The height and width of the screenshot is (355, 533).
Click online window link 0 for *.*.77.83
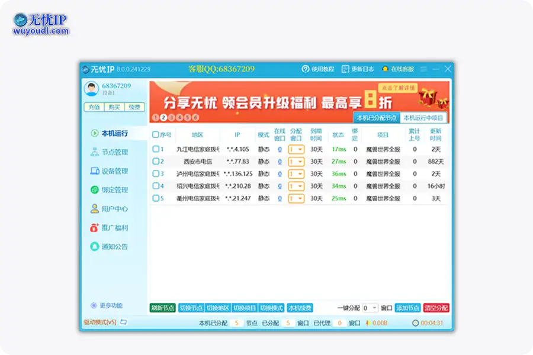[x=280, y=162]
